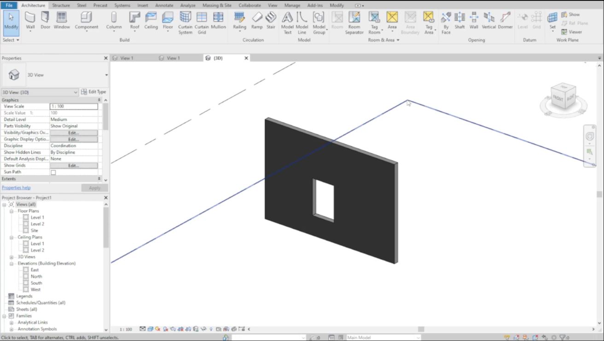Click the Stair tool icon
Viewport: 604px width, 341px height.
[271, 21]
